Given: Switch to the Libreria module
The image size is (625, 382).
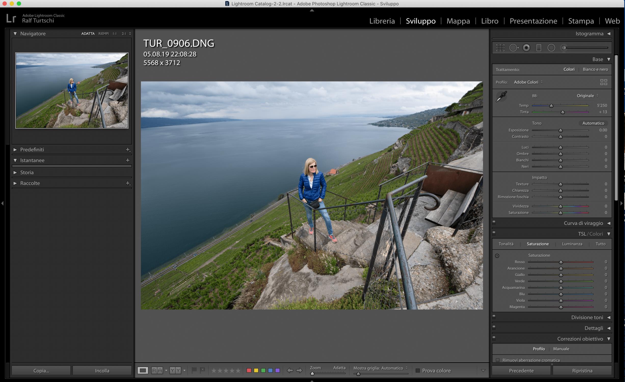Looking at the screenshot, I should point(382,21).
